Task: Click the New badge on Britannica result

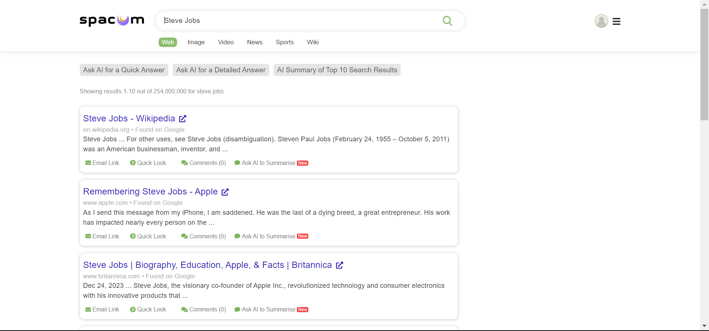Action: point(303,310)
